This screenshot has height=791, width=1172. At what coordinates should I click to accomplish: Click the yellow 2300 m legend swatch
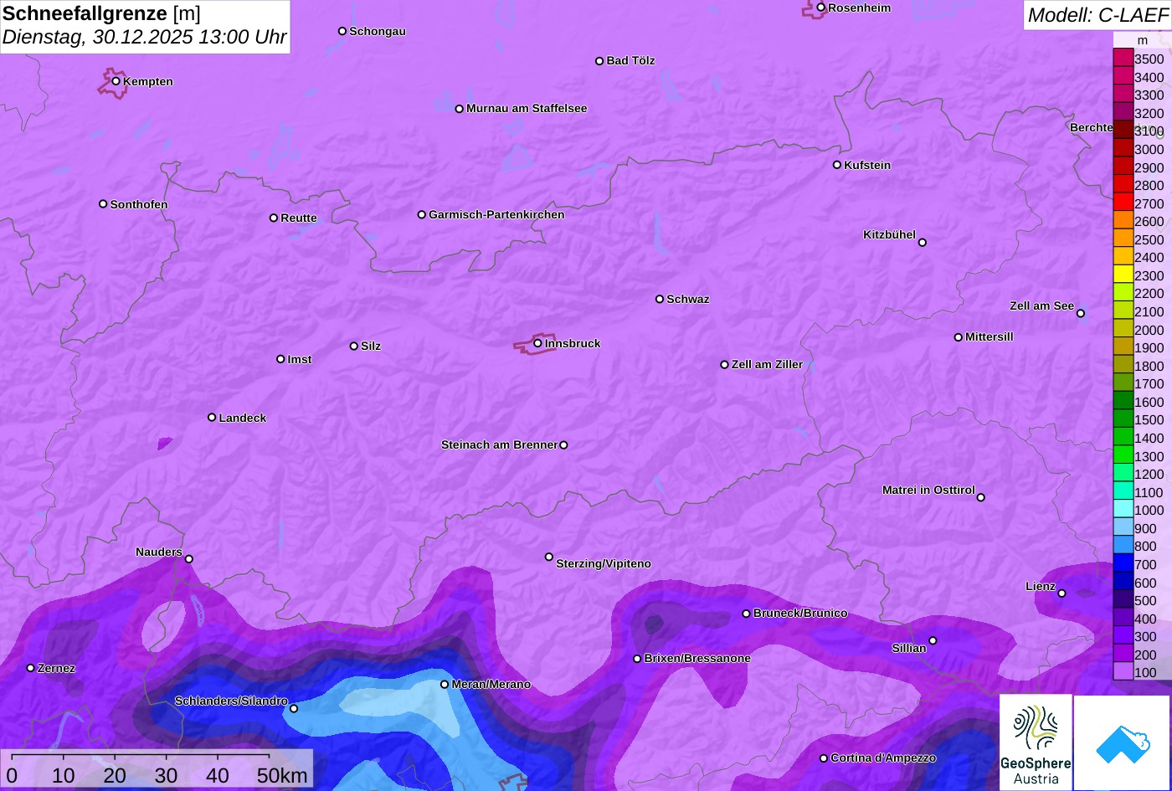[x=1123, y=275]
